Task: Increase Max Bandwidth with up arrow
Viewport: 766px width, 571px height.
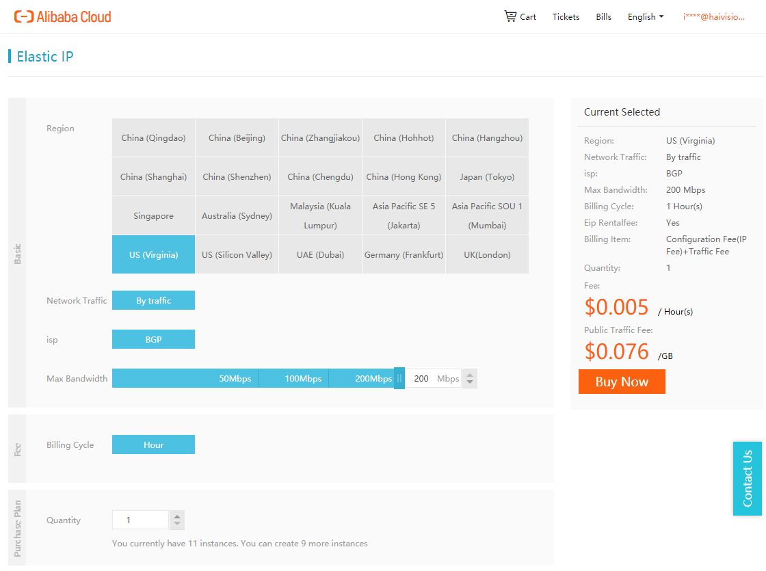Action: click(x=470, y=374)
